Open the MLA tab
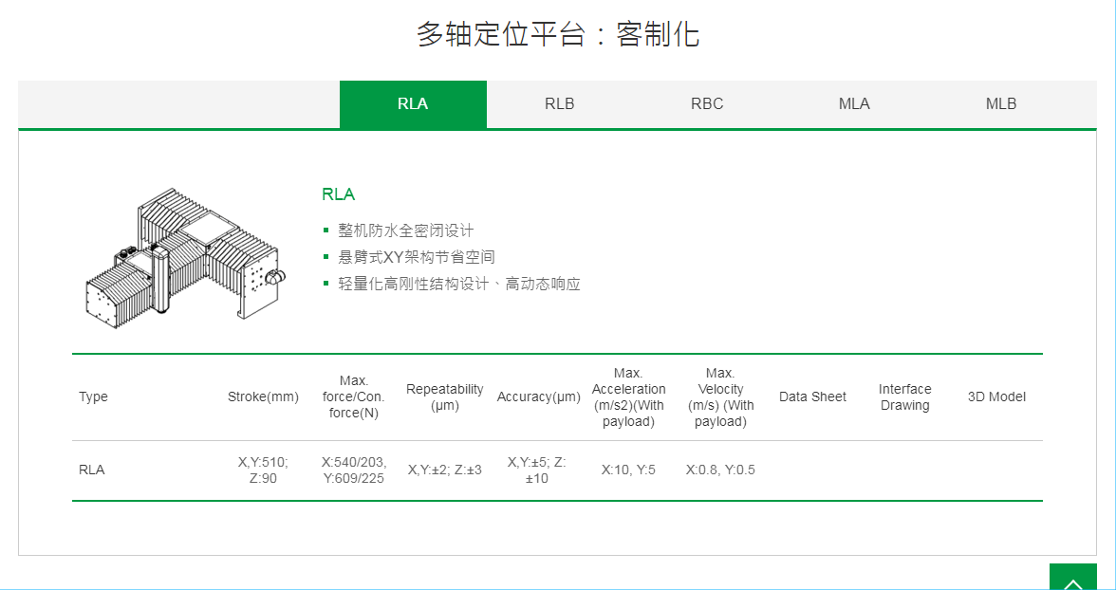The height and width of the screenshot is (590, 1116). [855, 103]
